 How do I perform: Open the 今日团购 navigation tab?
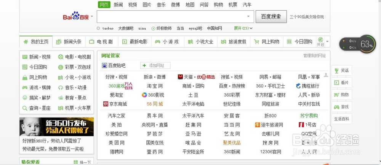(299, 42)
